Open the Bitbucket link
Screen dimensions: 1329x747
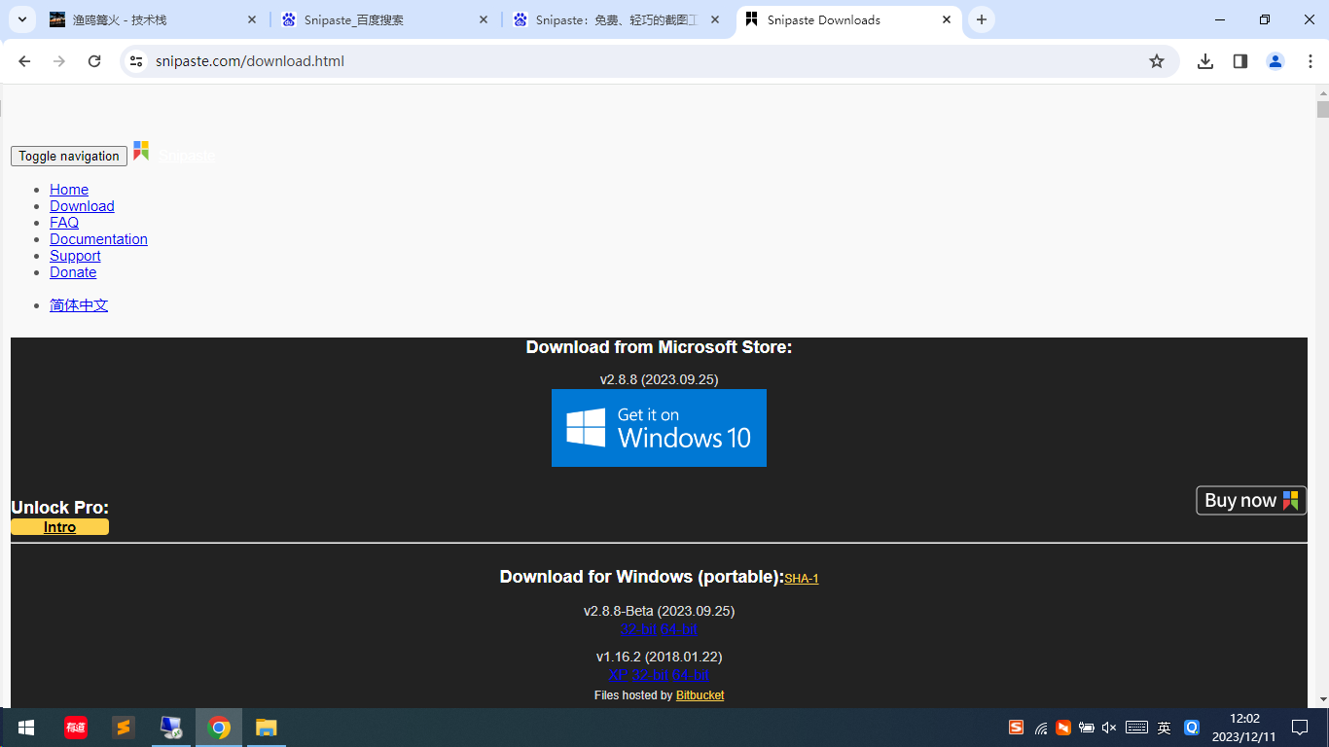[700, 695]
